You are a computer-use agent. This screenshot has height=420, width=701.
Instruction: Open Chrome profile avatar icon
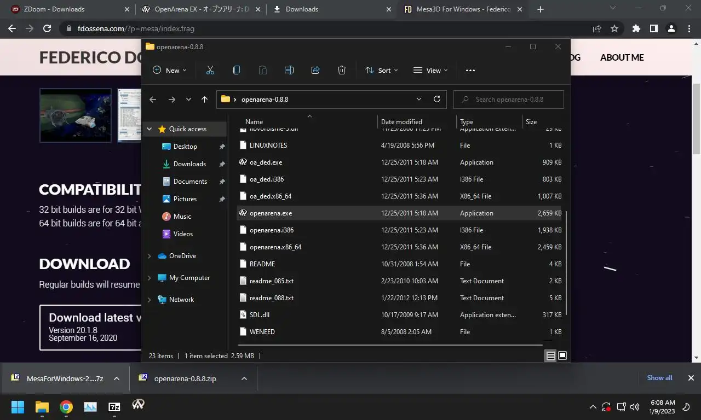pyautogui.click(x=671, y=28)
